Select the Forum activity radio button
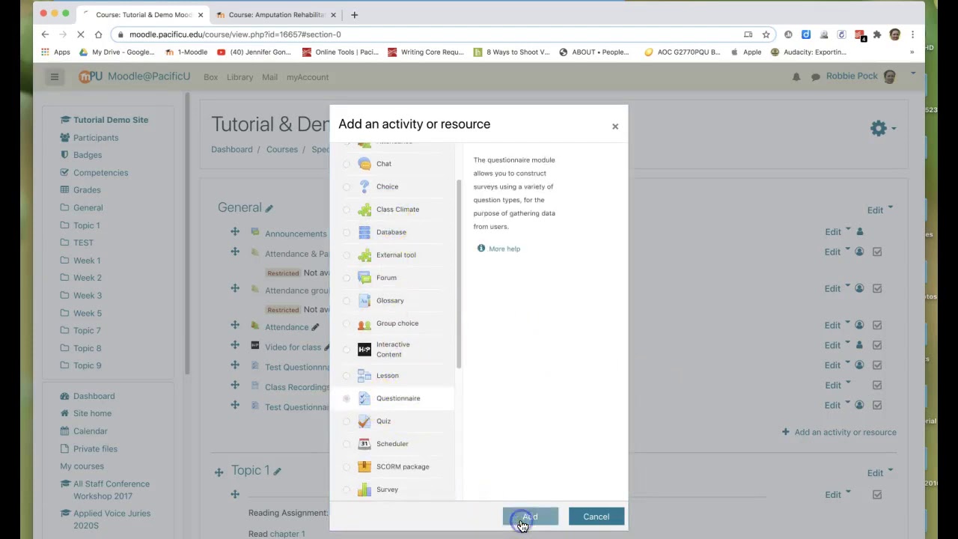 [347, 278]
